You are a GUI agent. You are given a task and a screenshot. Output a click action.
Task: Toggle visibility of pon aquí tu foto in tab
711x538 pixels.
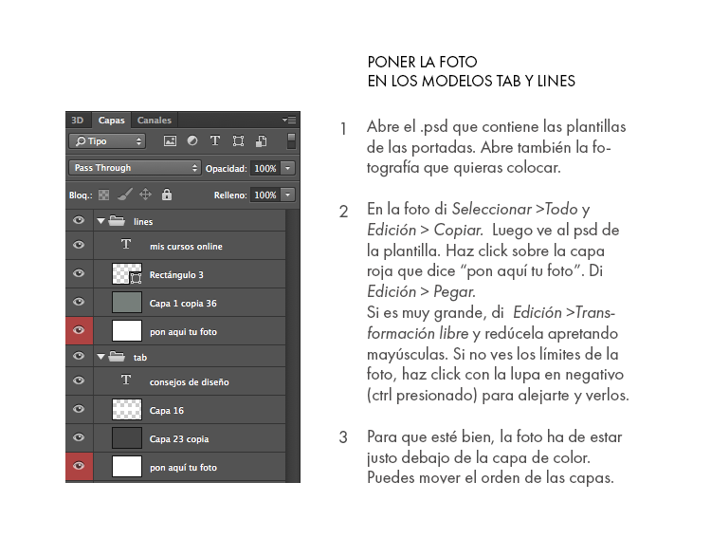pyautogui.click(x=79, y=466)
